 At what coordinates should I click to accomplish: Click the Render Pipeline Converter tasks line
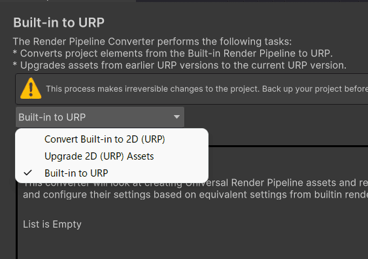[x=152, y=42]
